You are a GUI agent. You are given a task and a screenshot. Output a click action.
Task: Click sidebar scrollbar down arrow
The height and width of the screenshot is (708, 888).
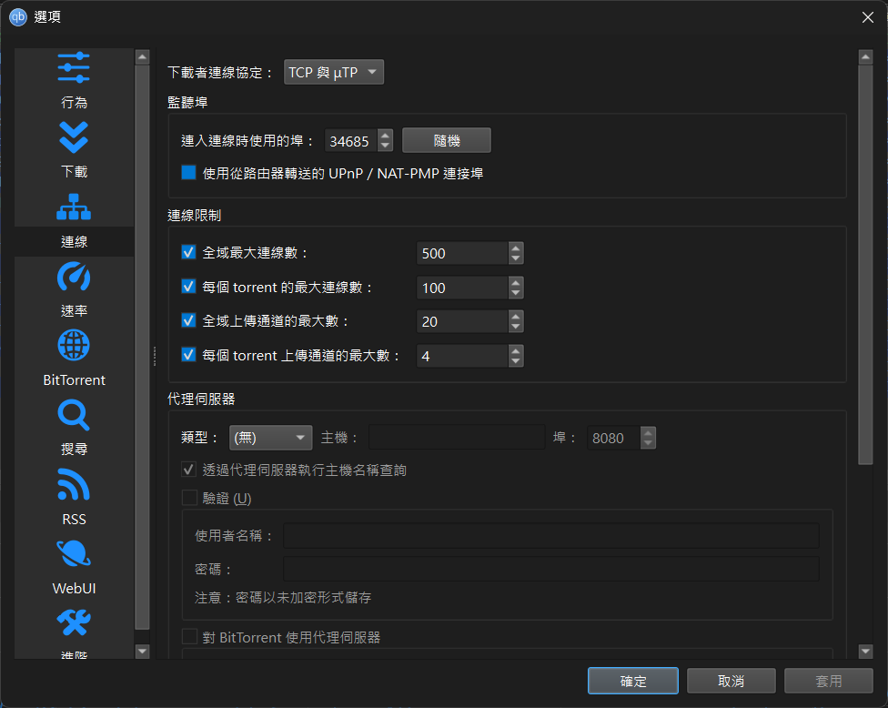[x=142, y=652]
